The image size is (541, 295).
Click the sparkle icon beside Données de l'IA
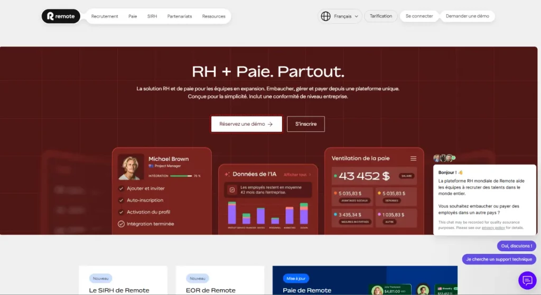pos(227,174)
